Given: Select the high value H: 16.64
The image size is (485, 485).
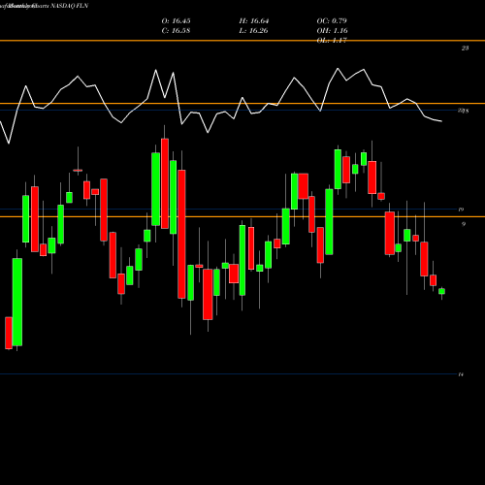Looking at the screenshot, I should pyautogui.click(x=254, y=21).
